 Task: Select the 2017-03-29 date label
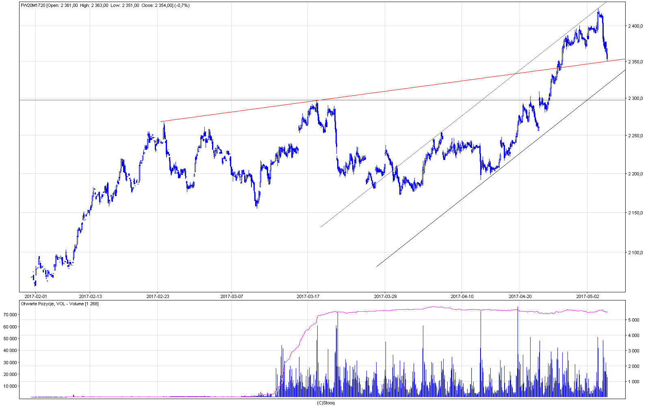(x=385, y=296)
